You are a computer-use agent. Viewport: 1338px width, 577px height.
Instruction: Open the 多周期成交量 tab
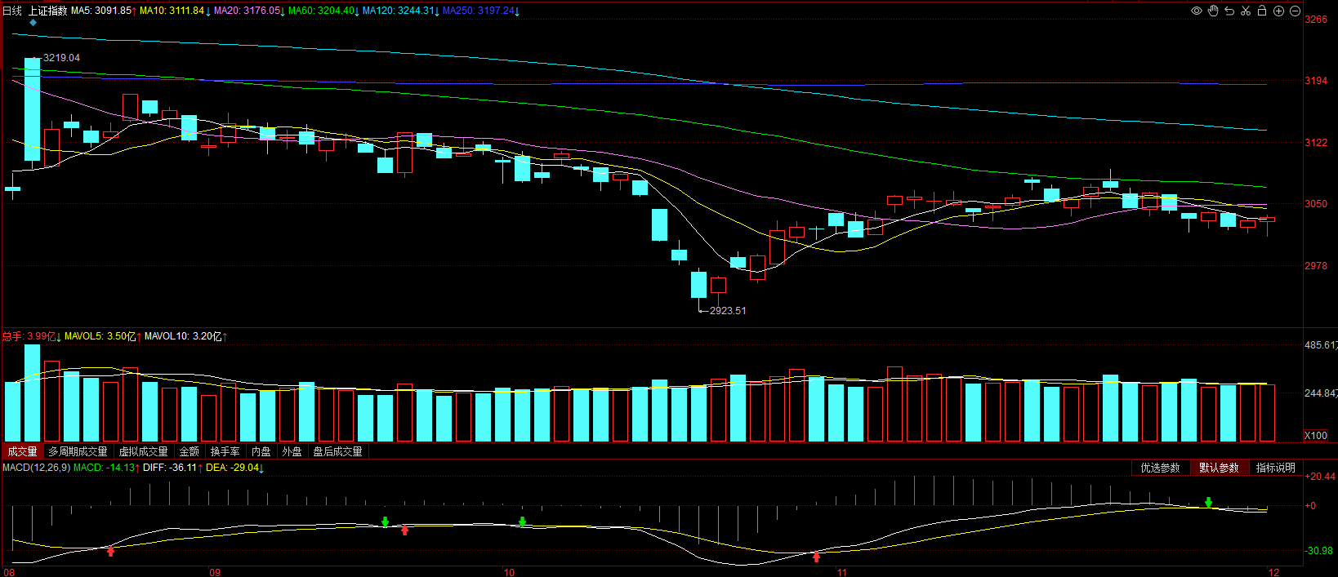pos(78,451)
